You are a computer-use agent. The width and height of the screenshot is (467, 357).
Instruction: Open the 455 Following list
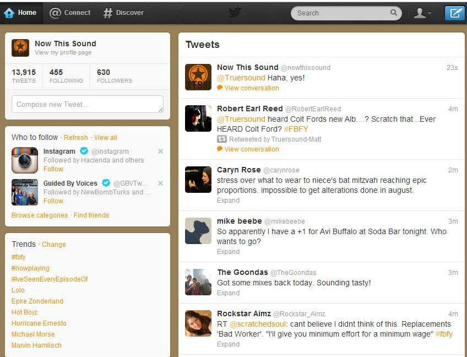[66, 76]
